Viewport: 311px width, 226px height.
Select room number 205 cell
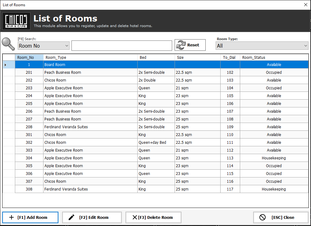(x=29, y=103)
